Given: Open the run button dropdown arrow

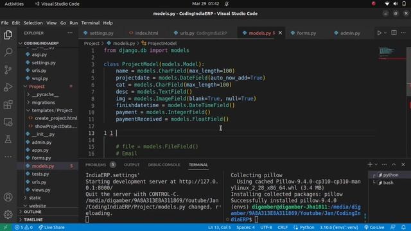Looking at the screenshot, I should [385, 33].
